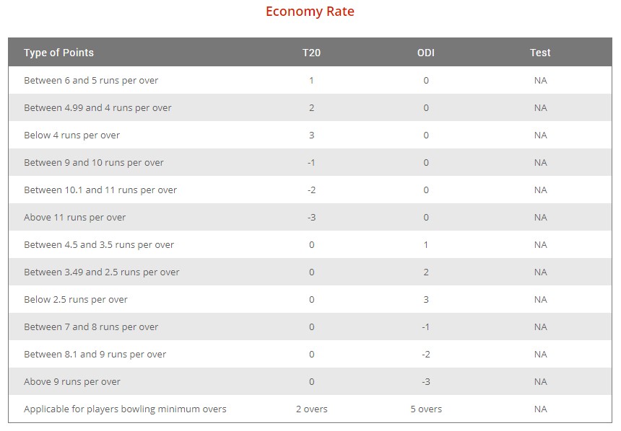Click 'Applicable for players bowling minimum overs' text
This screenshot has width=621, height=431.
tap(125, 409)
